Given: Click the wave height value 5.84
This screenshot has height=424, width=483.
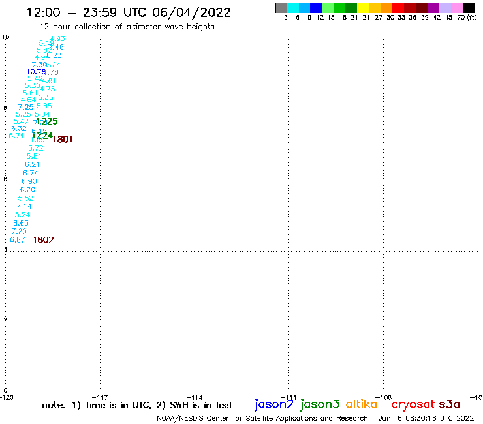Looking at the screenshot, I should coord(34,156).
